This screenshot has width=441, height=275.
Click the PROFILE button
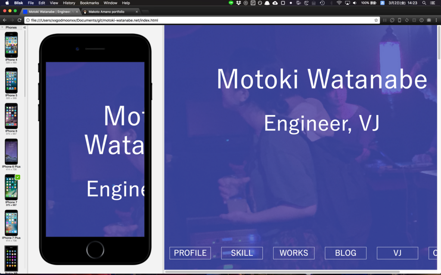click(x=190, y=253)
